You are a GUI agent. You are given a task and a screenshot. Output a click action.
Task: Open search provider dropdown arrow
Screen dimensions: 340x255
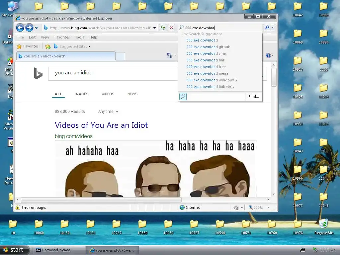click(273, 28)
